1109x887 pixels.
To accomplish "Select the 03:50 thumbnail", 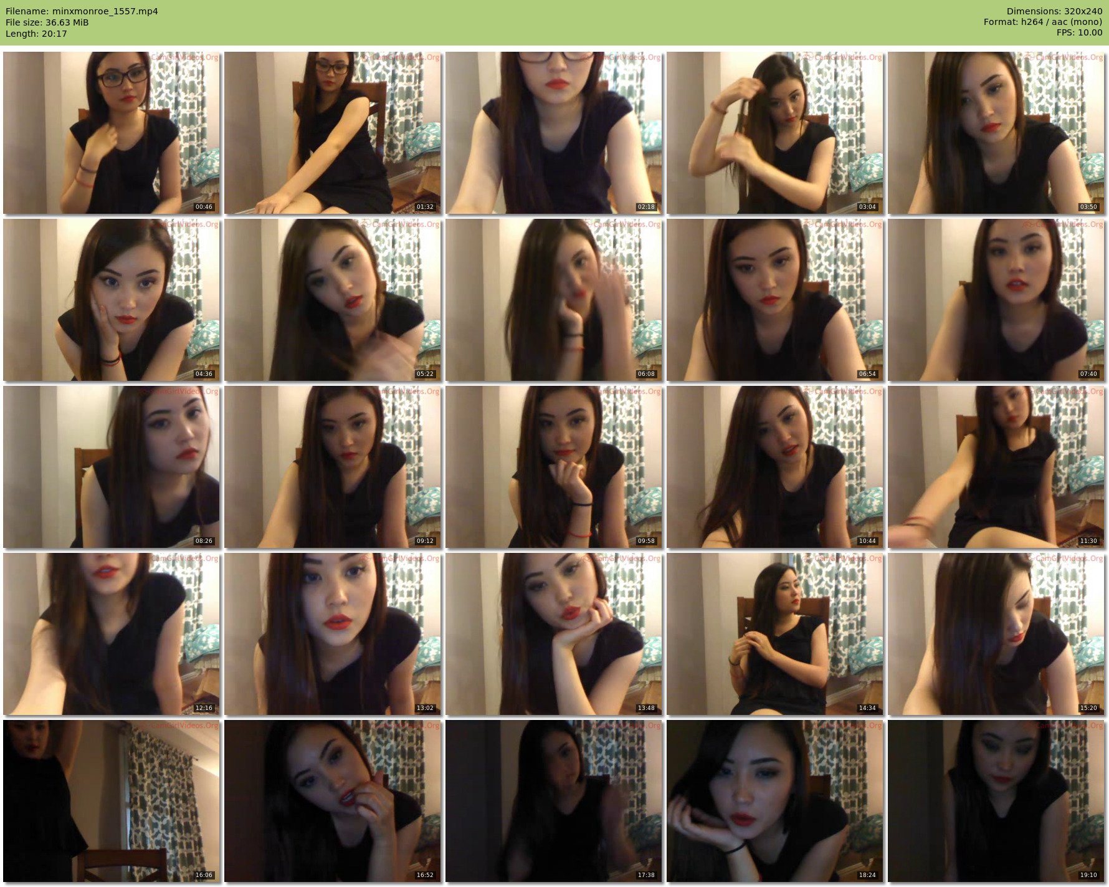I will pos(996,133).
